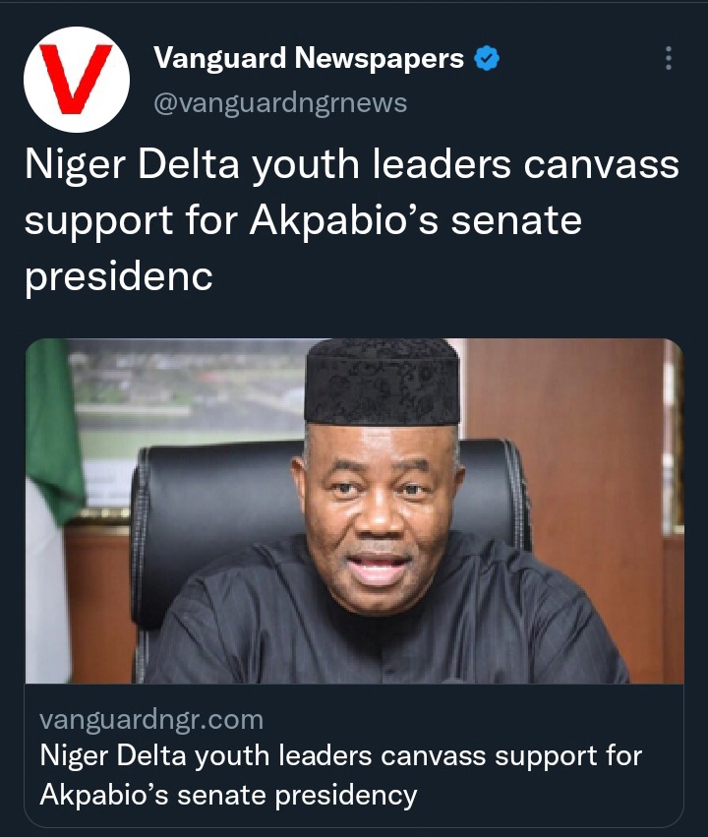Click the tweet line "support for Akpabio's senate"

(x=303, y=221)
